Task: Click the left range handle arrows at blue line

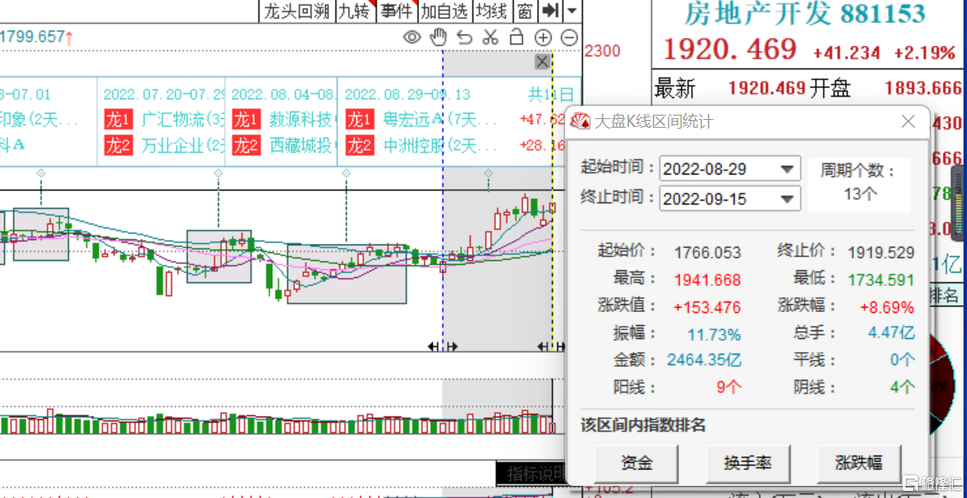Action: [x=443, y=347]
